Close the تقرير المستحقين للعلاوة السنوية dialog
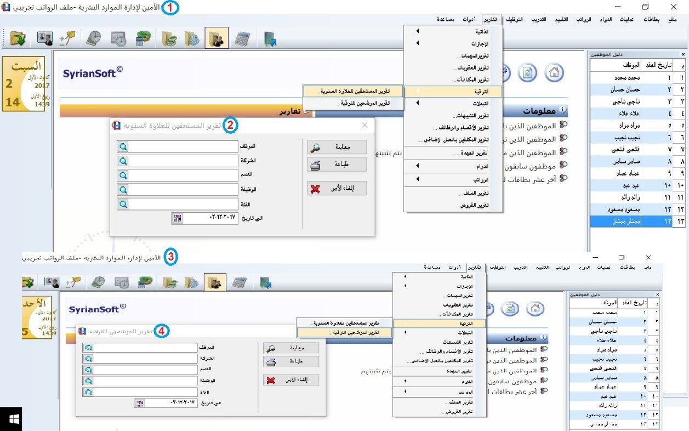 [x=365, y=126]
